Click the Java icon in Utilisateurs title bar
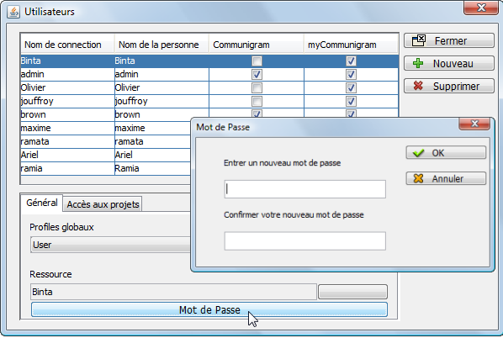The height and width of the screenshot is (338, 503). point(13,12)
